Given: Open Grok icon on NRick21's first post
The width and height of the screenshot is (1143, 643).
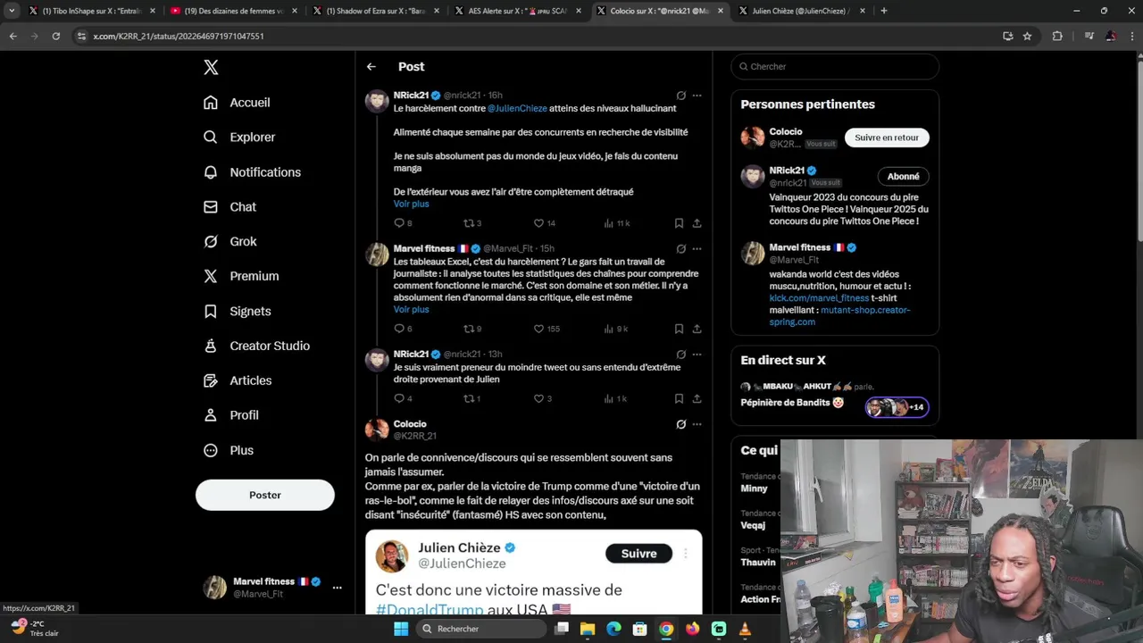Looking at the screenshot, I should [x=680, y=96].
